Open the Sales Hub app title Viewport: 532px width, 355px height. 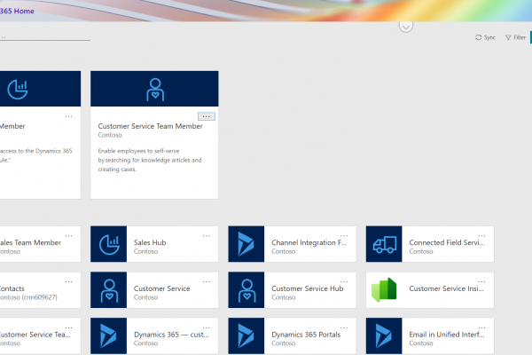click(150, 242)
